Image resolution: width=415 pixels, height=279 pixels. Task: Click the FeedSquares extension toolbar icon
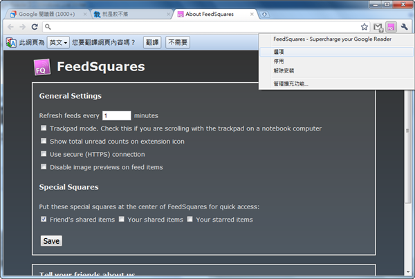click(x=391, y=27)
